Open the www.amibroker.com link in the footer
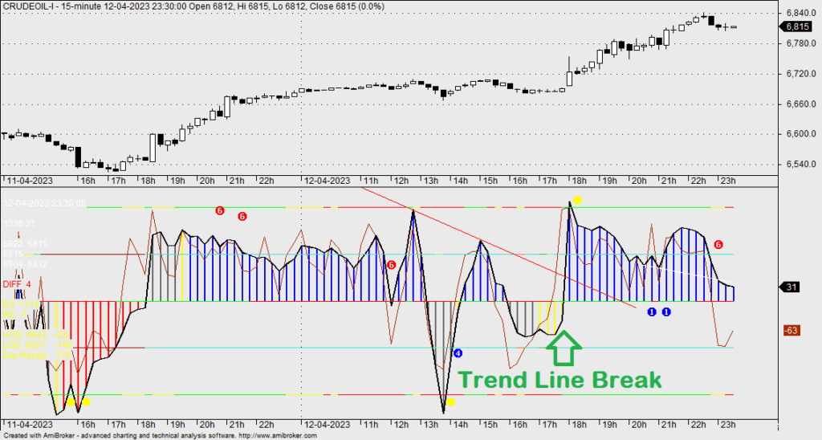 278,436
